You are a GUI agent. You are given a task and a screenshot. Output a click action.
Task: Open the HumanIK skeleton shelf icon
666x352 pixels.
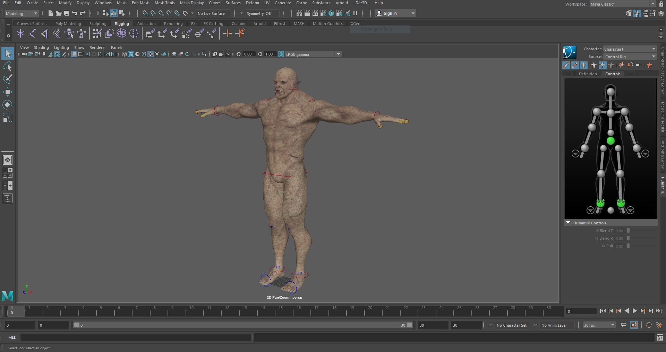pos(81,34)
